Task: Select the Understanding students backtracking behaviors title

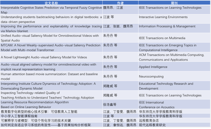Action: coord(51,19)
